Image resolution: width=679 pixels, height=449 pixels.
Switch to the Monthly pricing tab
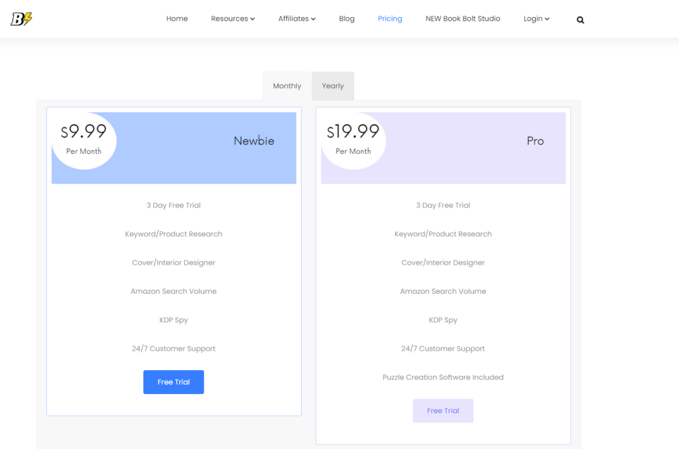point(286,86)
